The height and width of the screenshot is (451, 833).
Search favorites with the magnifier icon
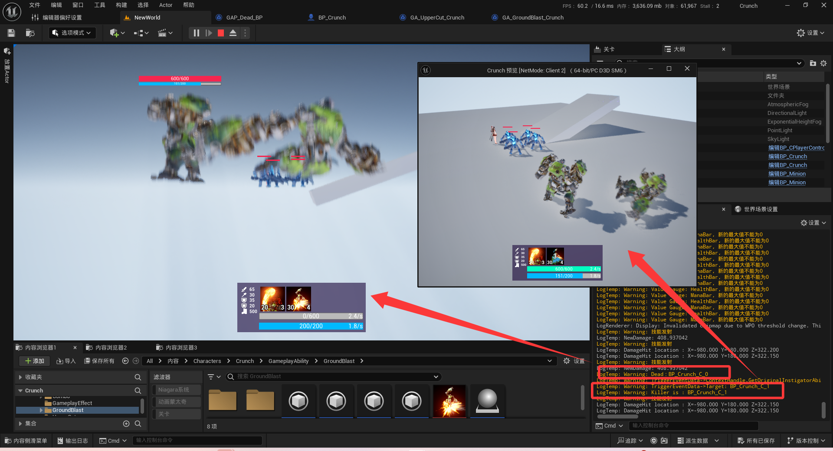point(138,377)
